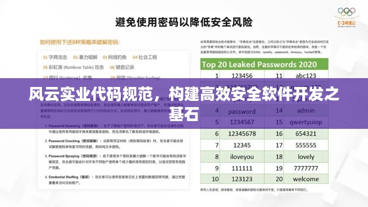Image resolution: width=368 pixels, height=207 pixels.
Task: Click the Olympic rings logo
Action: 346,11
